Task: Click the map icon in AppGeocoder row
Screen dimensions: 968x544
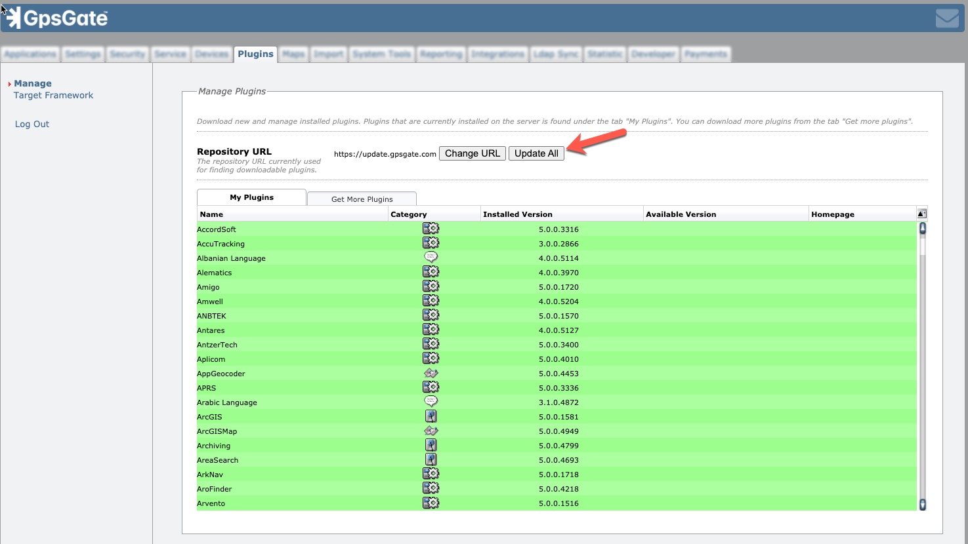Action: [x=431, y=373]
